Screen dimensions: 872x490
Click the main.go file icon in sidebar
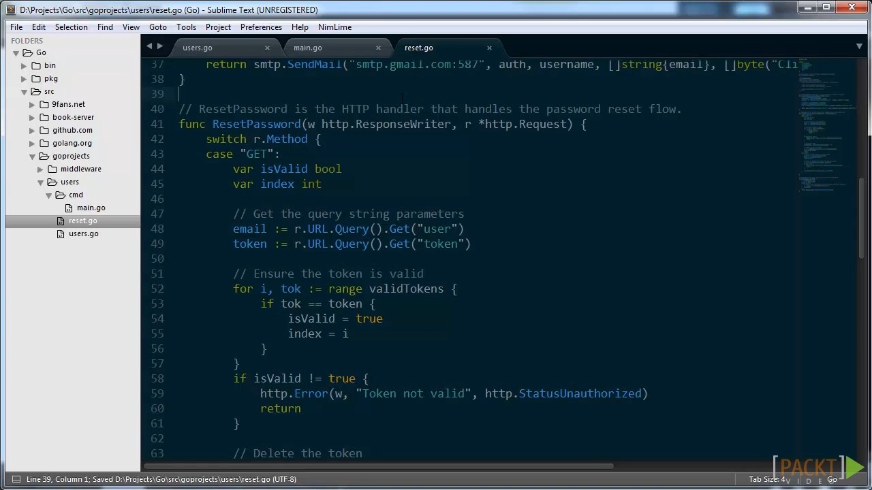point(69,208)
